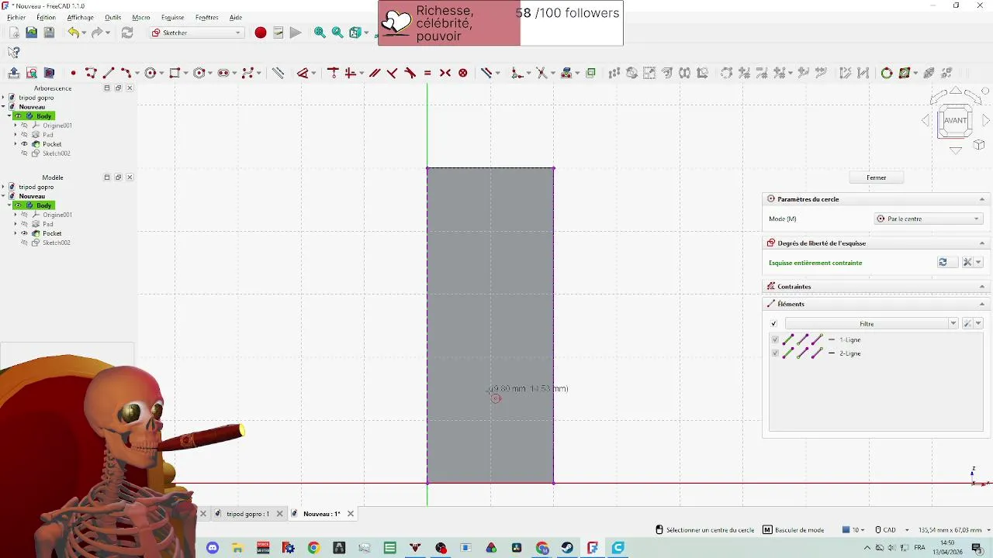The height and width of the screenshot is (558, 993).
Task: Toggle visibility of Origine001 in Arborescence
Action: [x=24, y=126]
